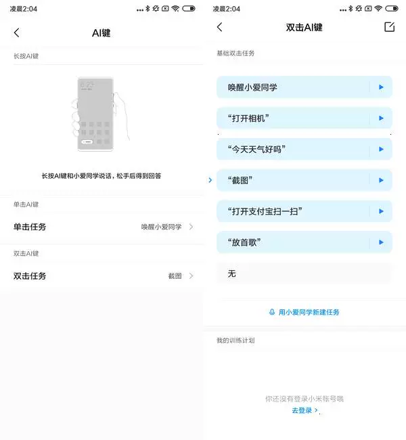
Task: Tap 用小爱同学新建任务 link
Action: coord(304,312)
